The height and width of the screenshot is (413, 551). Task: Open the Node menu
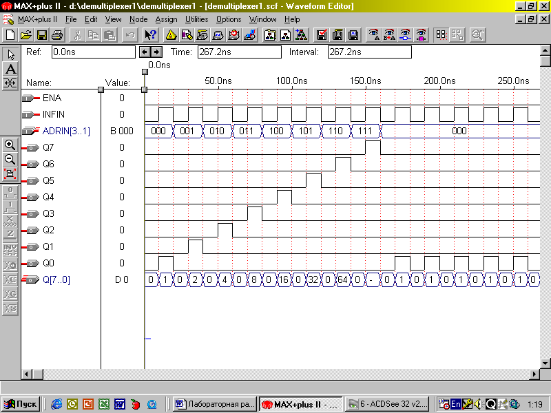click(x=138, y=19)
